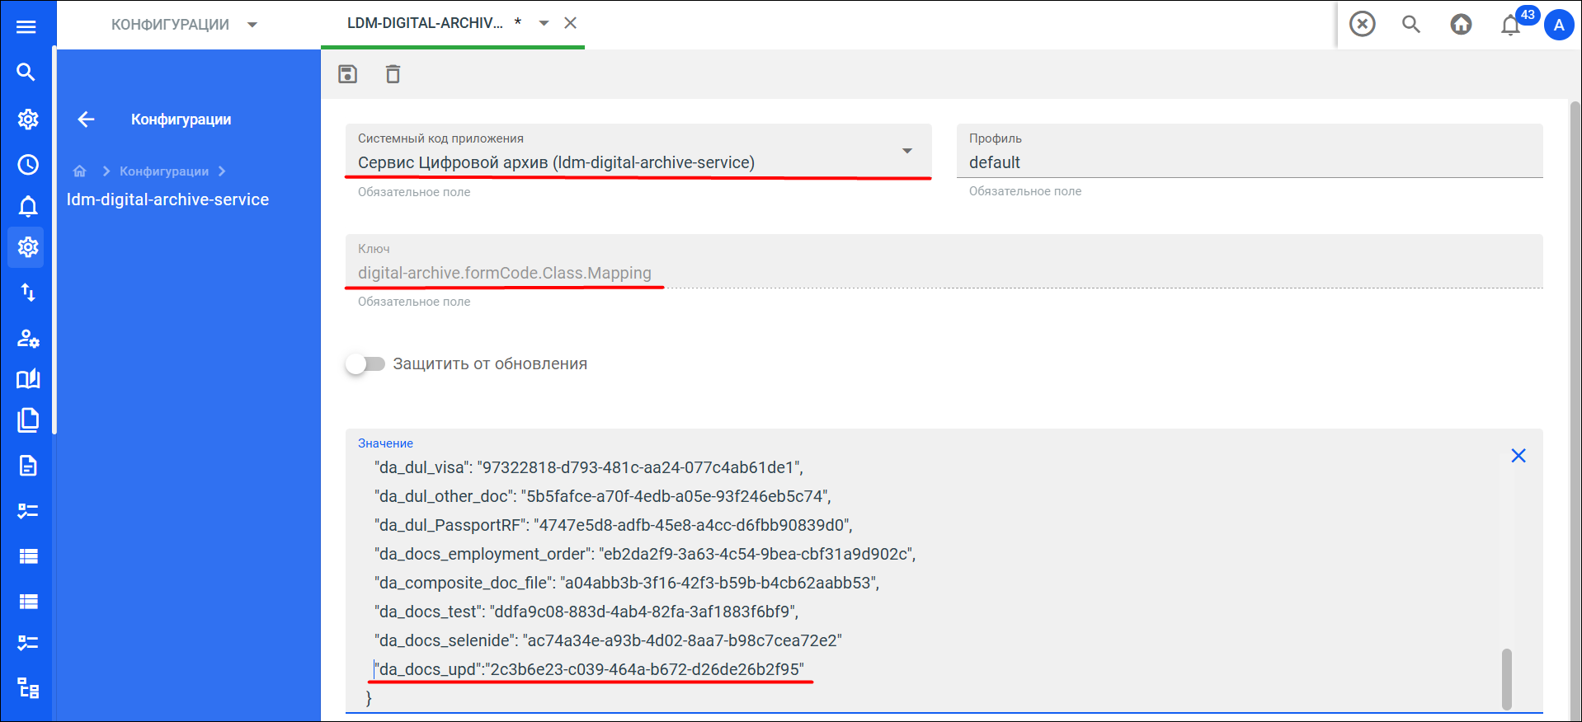The height and width of the screenshot is (722, 1582).
Task: Select the LDM-DIGITAL-ARCHIV tab
Action: [x=425, y=23]
